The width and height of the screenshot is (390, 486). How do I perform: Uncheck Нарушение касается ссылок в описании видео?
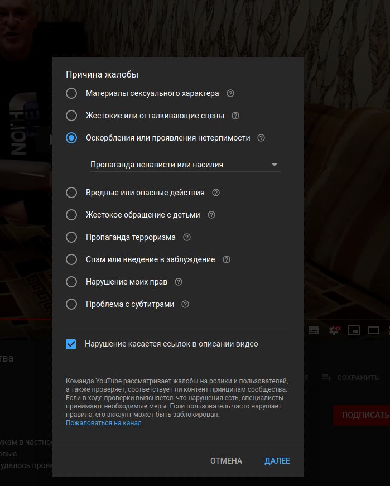(x=71, y=344)
